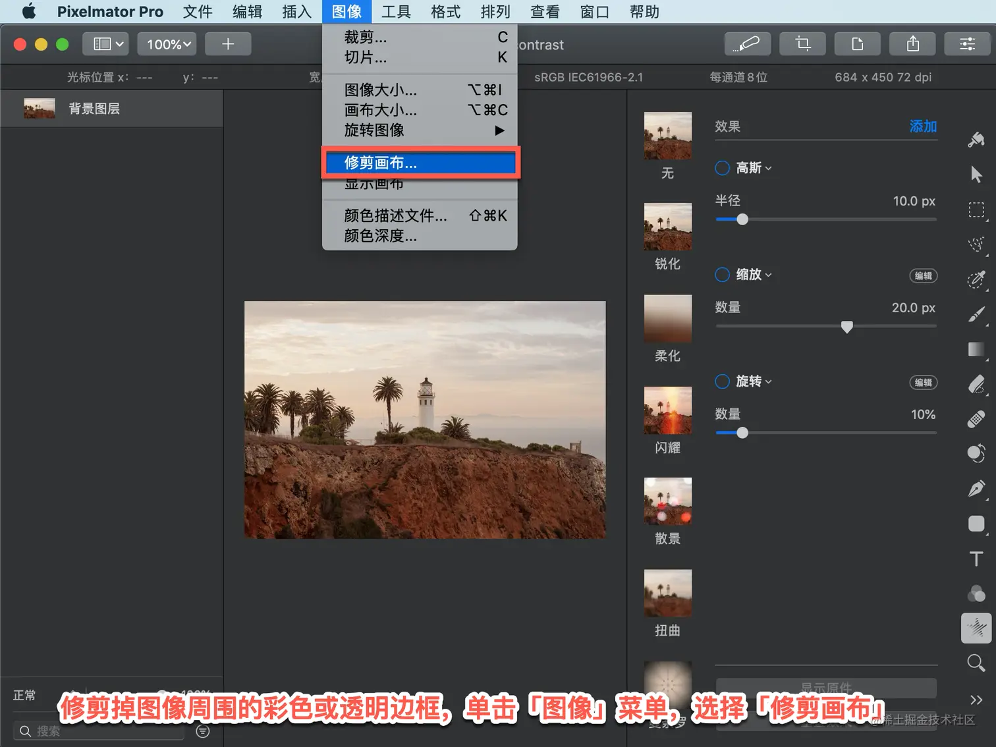Click the crop toolbar button
Image resolution: width=996 pixels, height=747 pixels.
coord(802,44)
